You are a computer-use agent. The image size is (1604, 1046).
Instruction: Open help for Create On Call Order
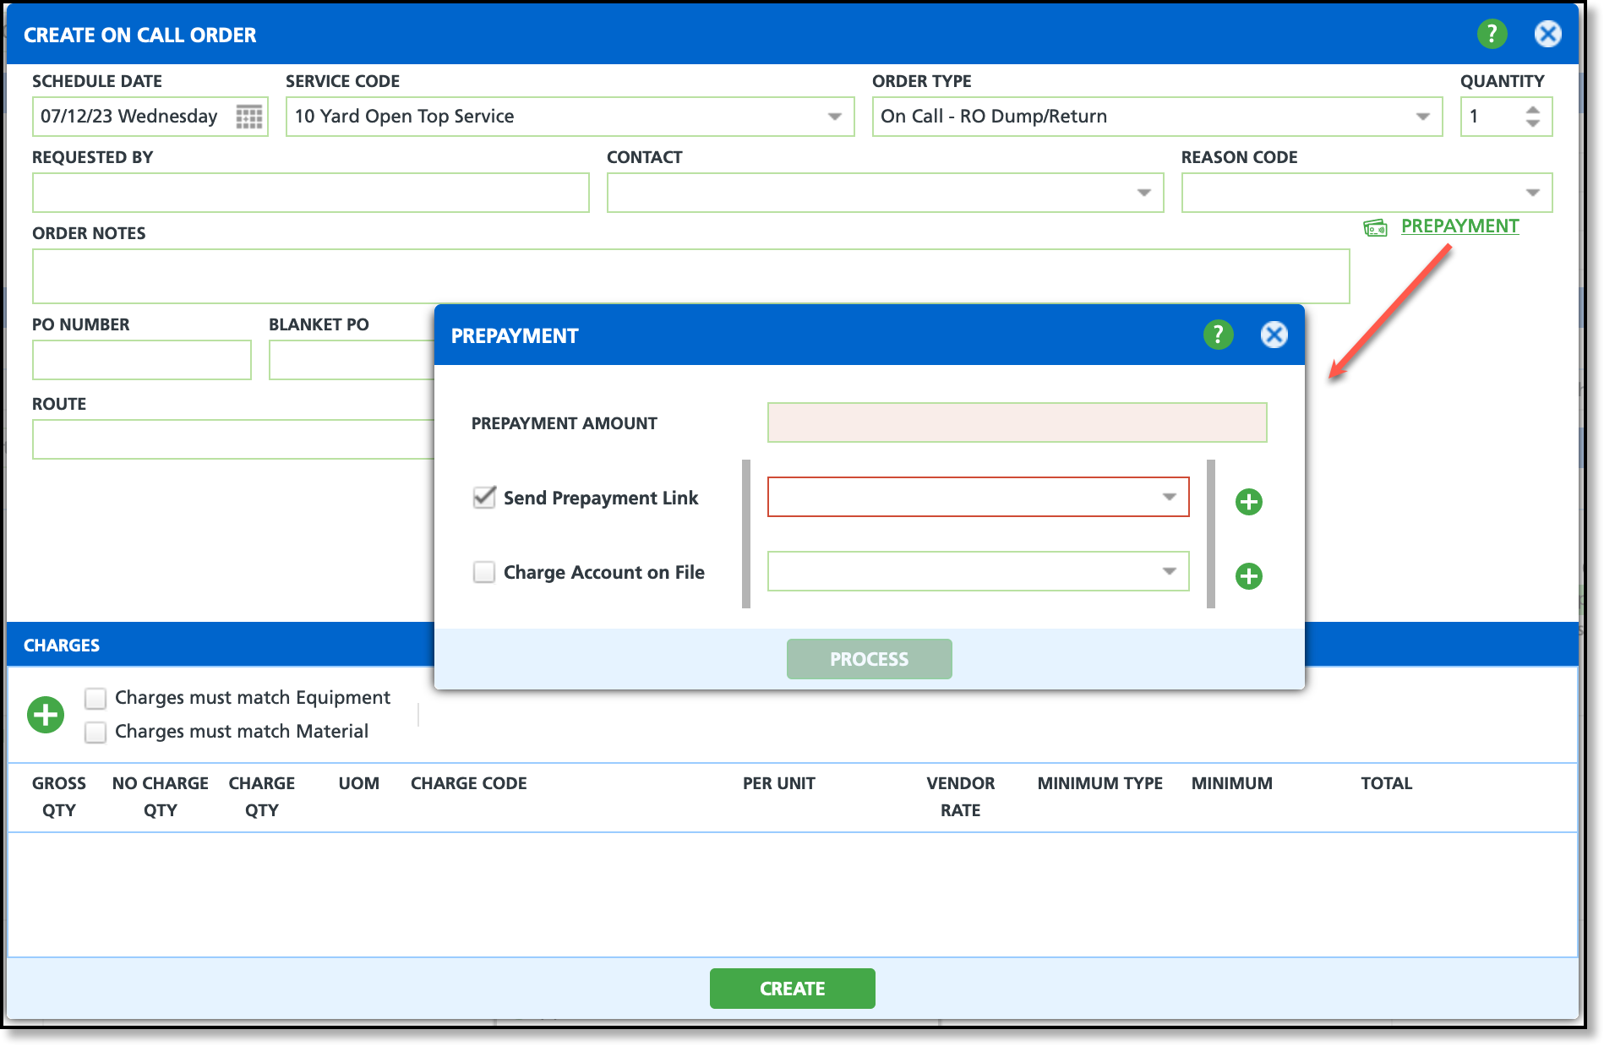(x=1492, y=34)
